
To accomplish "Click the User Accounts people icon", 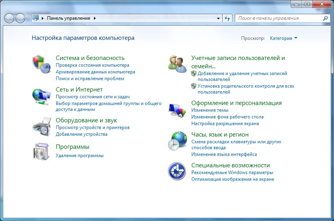I will [177, 64].
